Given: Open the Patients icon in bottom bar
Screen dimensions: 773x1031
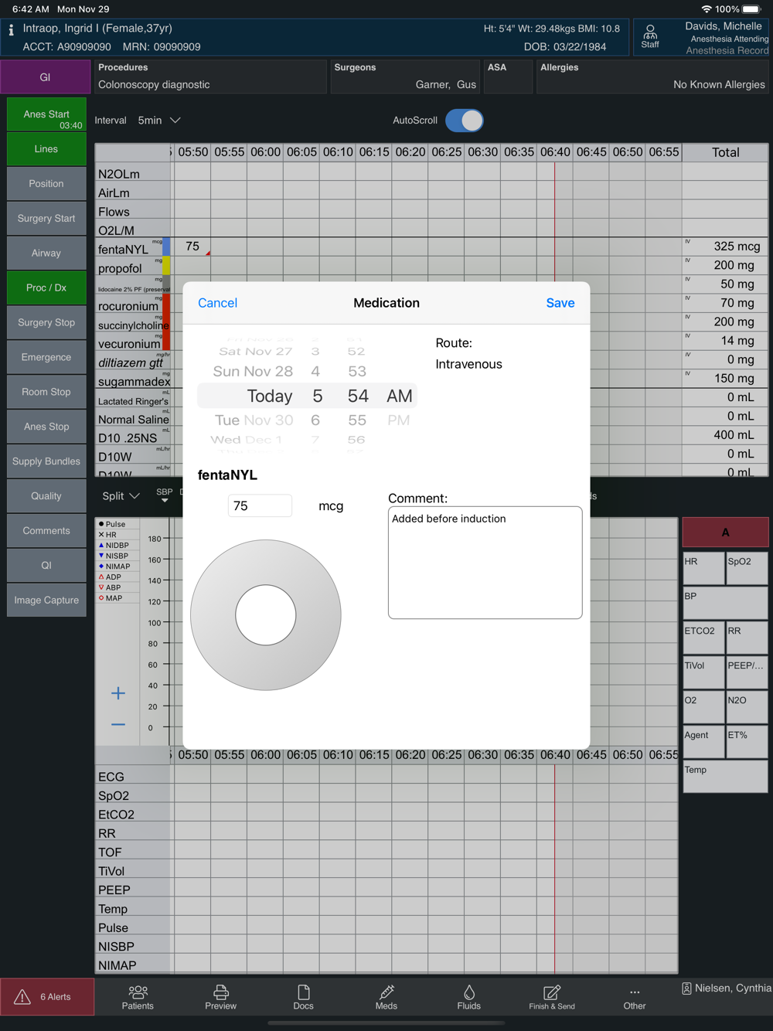Looking at the screenshot, I should (138, 992).
